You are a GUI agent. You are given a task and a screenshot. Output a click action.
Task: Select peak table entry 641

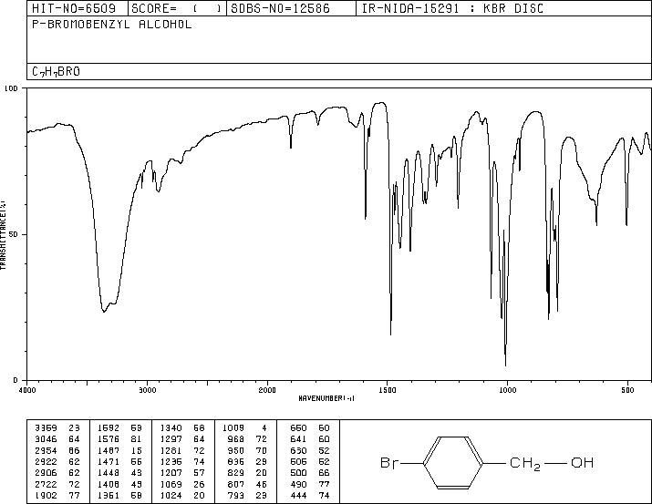298,439
